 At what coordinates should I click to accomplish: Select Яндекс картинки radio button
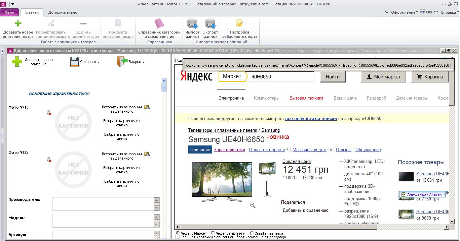(213, 233)
